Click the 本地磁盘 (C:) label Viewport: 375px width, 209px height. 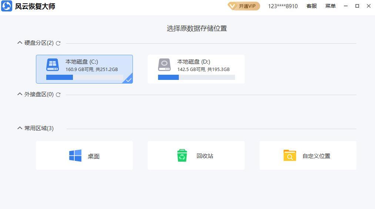(x=82, y=62)
